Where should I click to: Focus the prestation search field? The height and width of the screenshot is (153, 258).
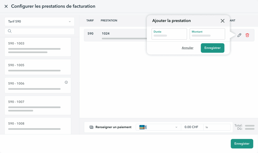coord(40,31)
